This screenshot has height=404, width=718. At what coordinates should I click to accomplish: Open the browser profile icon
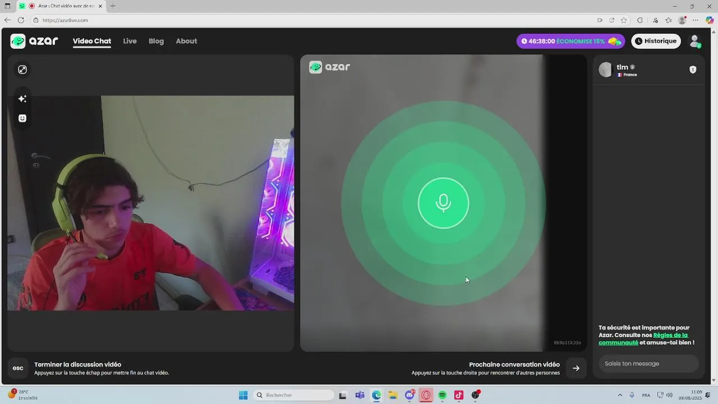pyautogui.click(x=682, y=20)
